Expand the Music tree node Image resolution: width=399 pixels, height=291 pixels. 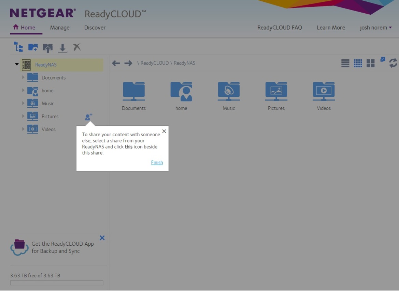pos(23,103)
